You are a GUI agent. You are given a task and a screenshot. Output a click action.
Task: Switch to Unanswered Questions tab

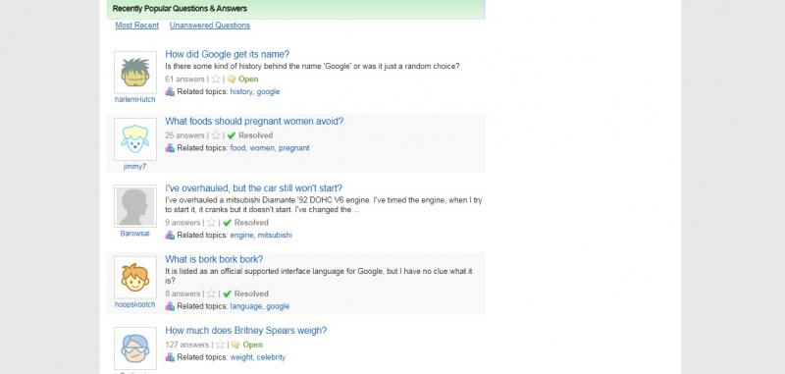[210, 26]
